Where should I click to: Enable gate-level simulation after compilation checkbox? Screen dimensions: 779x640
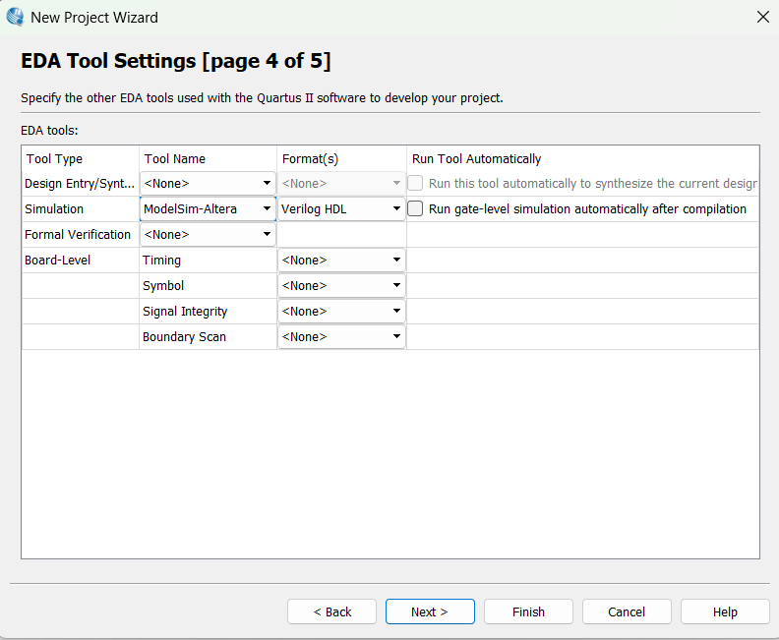(415, 208)
